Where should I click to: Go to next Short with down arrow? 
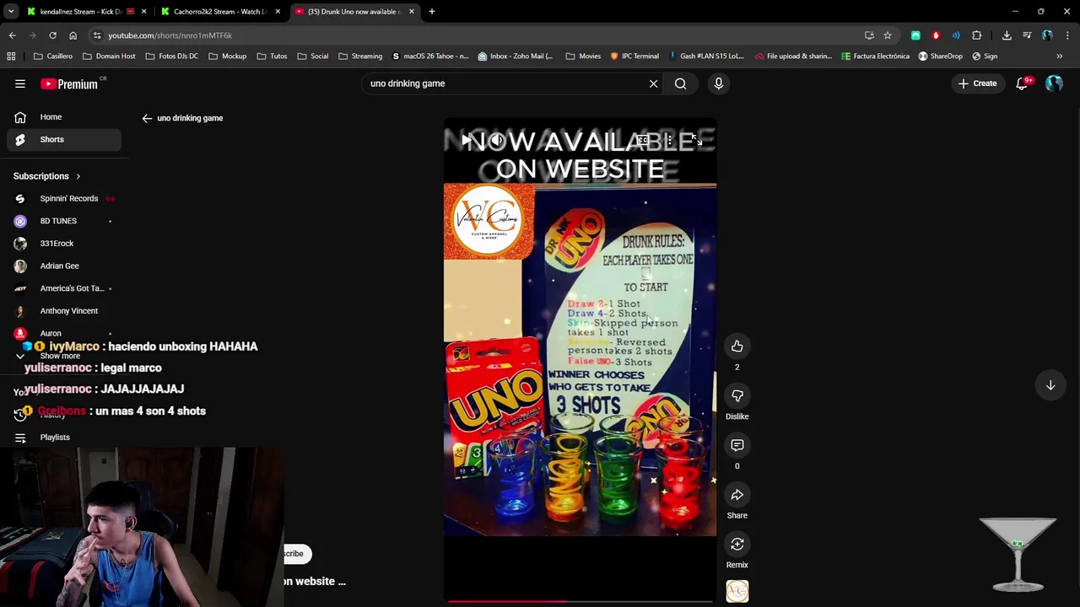(1050, 385)
